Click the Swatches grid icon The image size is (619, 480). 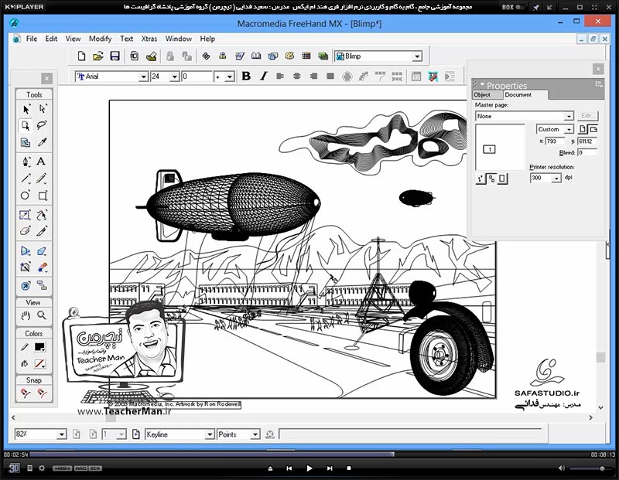306,56
